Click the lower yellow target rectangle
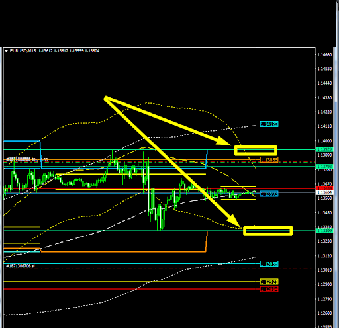The height and width of the screenshot is (328, 339). 268,231
